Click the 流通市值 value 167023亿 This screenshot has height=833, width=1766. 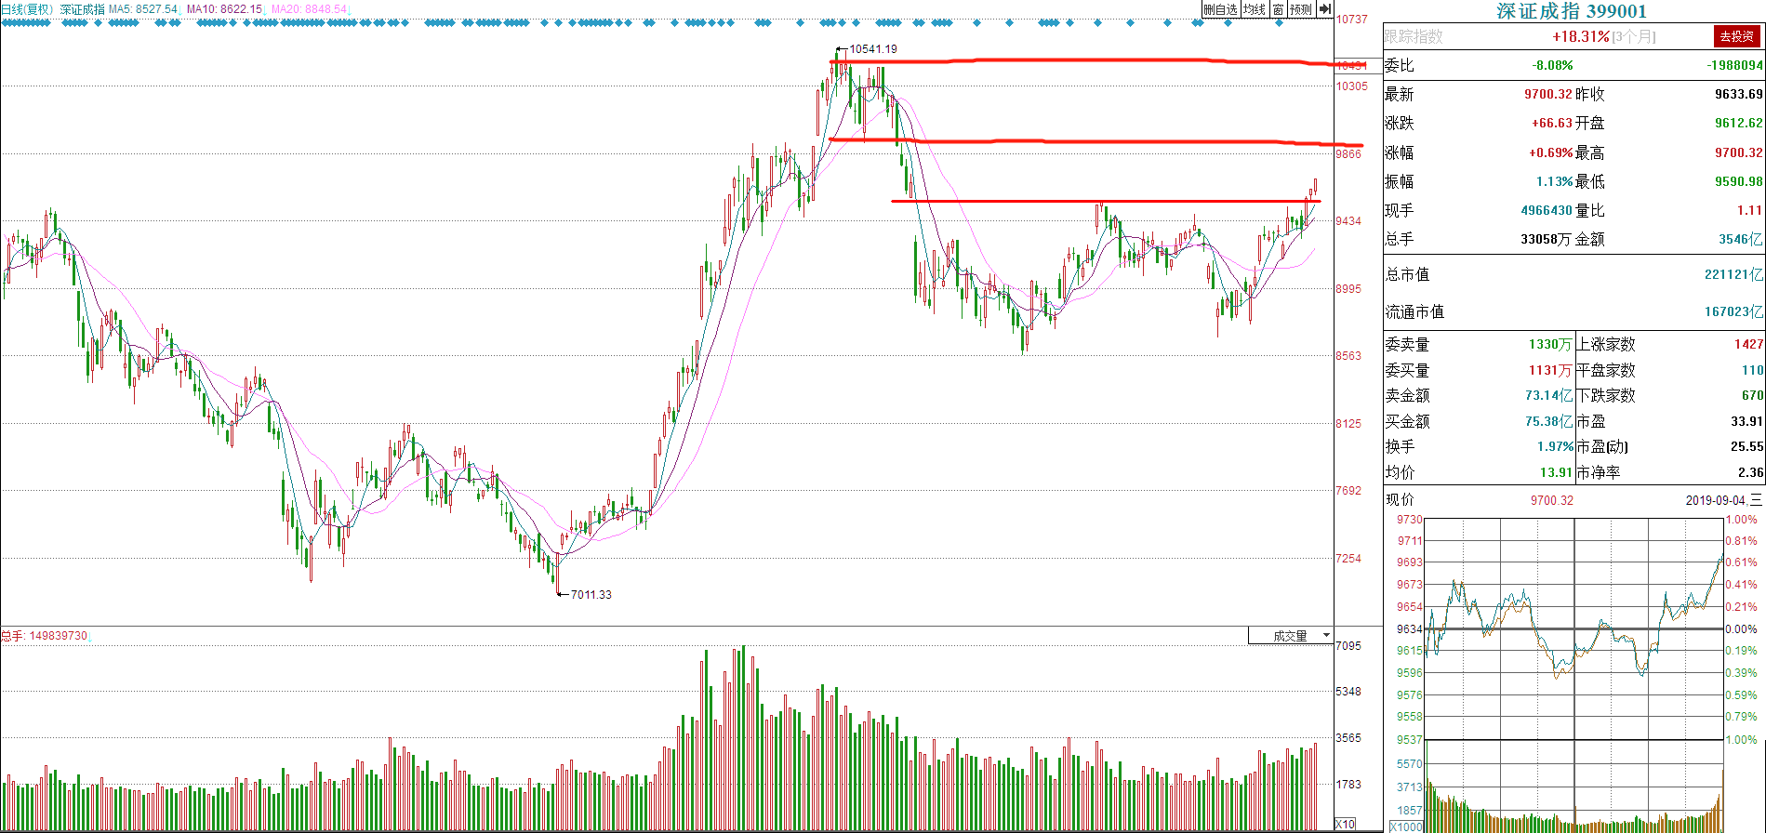pos(1733,311)
